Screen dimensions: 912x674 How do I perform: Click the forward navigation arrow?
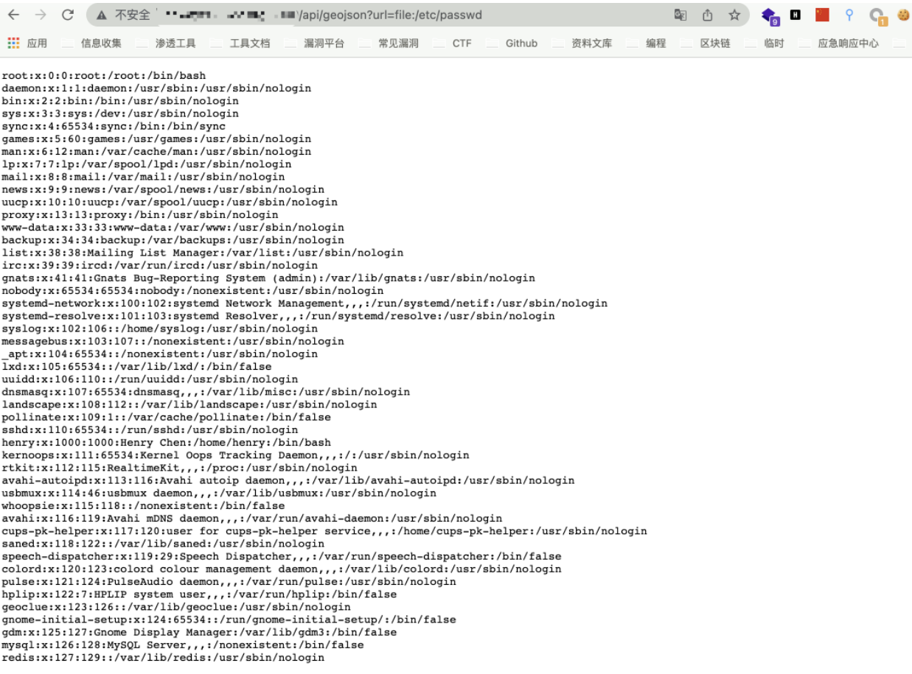[41, 15]
